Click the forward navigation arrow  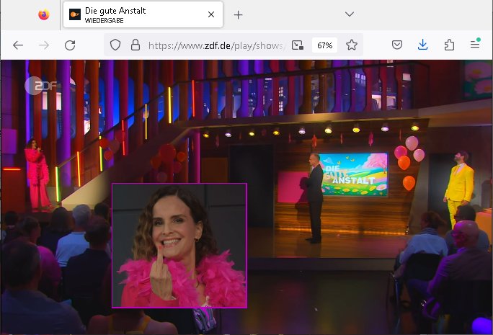(x=44, y=45)
